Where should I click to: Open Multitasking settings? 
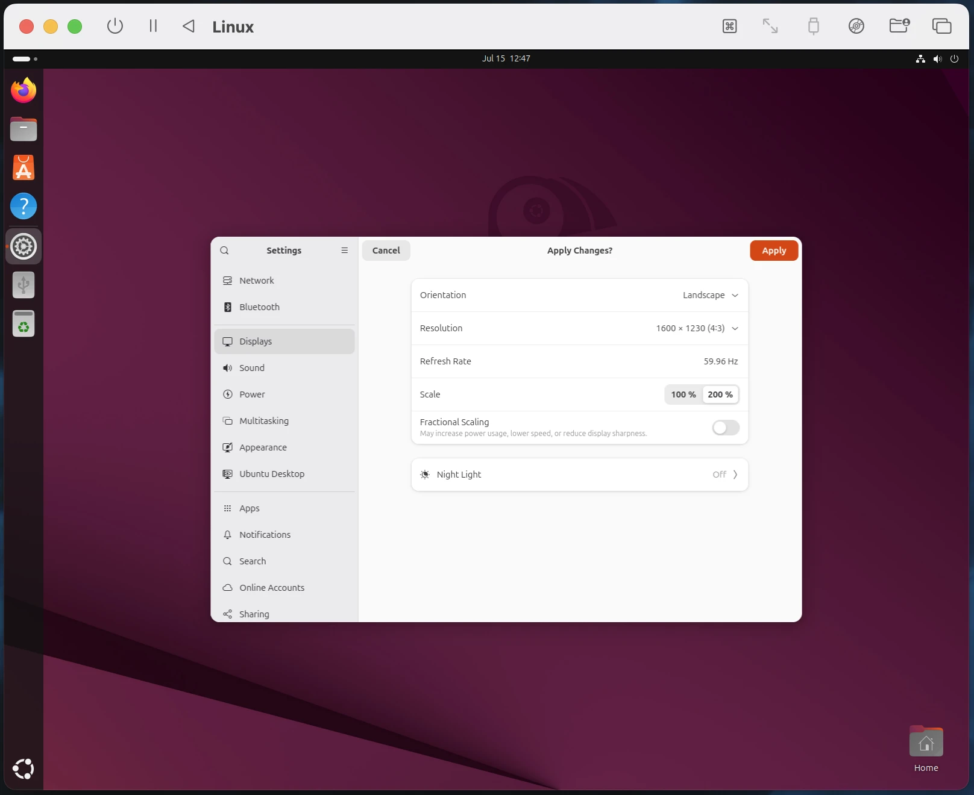click(284, 421)
